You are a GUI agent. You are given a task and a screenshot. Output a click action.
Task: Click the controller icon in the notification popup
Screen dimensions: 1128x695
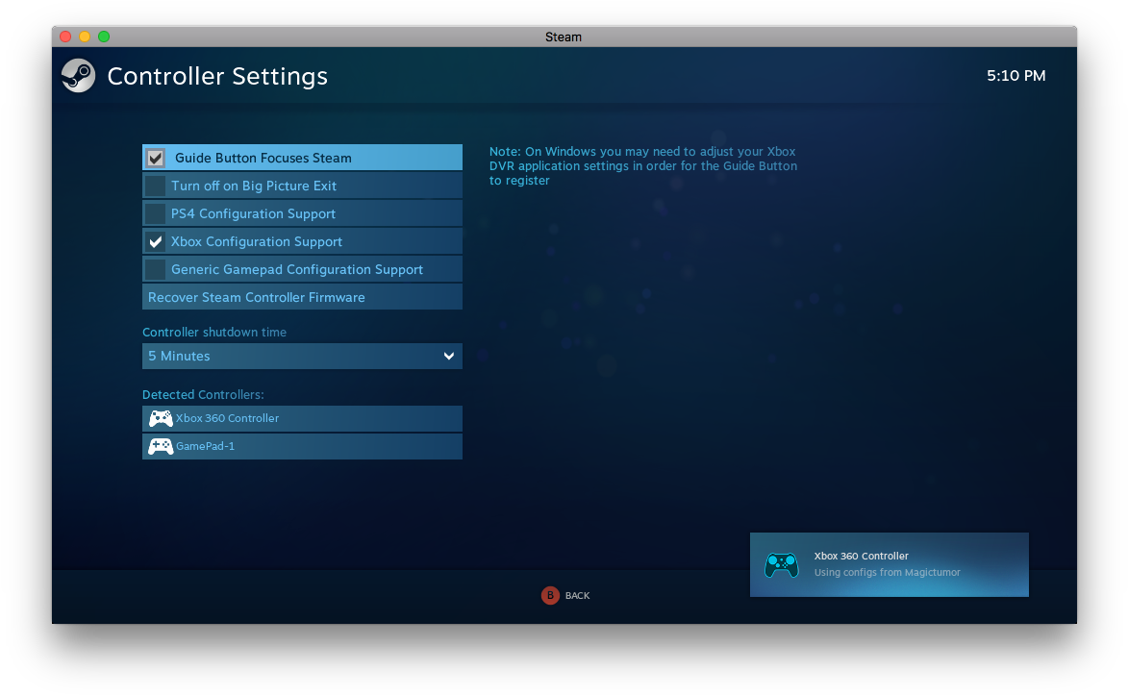coord(781,565)
